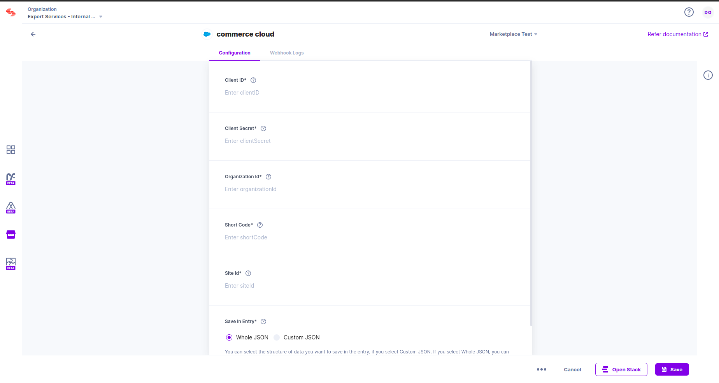The width and height of the screenshot is (719, 383).
Task: Open the Marketplace store icon in sidebar
Action: pyautogui.click(x=11, y=235)
